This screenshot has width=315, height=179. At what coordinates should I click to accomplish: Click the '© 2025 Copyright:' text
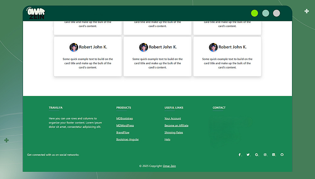[x=151, y=166]
